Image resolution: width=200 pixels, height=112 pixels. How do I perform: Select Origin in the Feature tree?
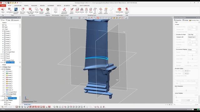6,29
